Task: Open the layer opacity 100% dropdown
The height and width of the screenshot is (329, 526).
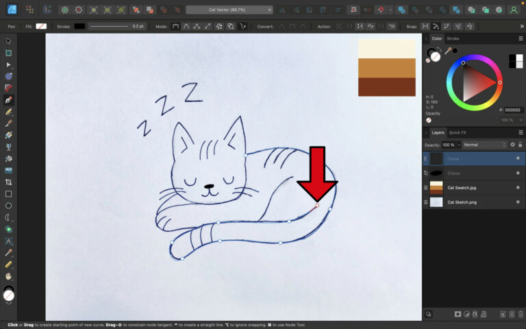Action: [x=451, y=145]
